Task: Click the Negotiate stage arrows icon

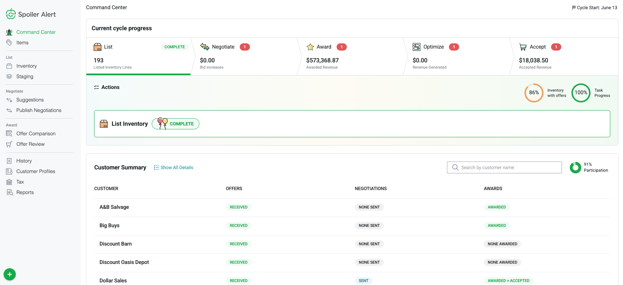Action: pos(205,47)
